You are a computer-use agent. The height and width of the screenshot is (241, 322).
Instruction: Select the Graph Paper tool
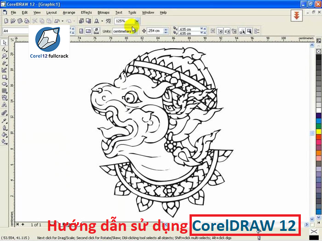[4, 91]
